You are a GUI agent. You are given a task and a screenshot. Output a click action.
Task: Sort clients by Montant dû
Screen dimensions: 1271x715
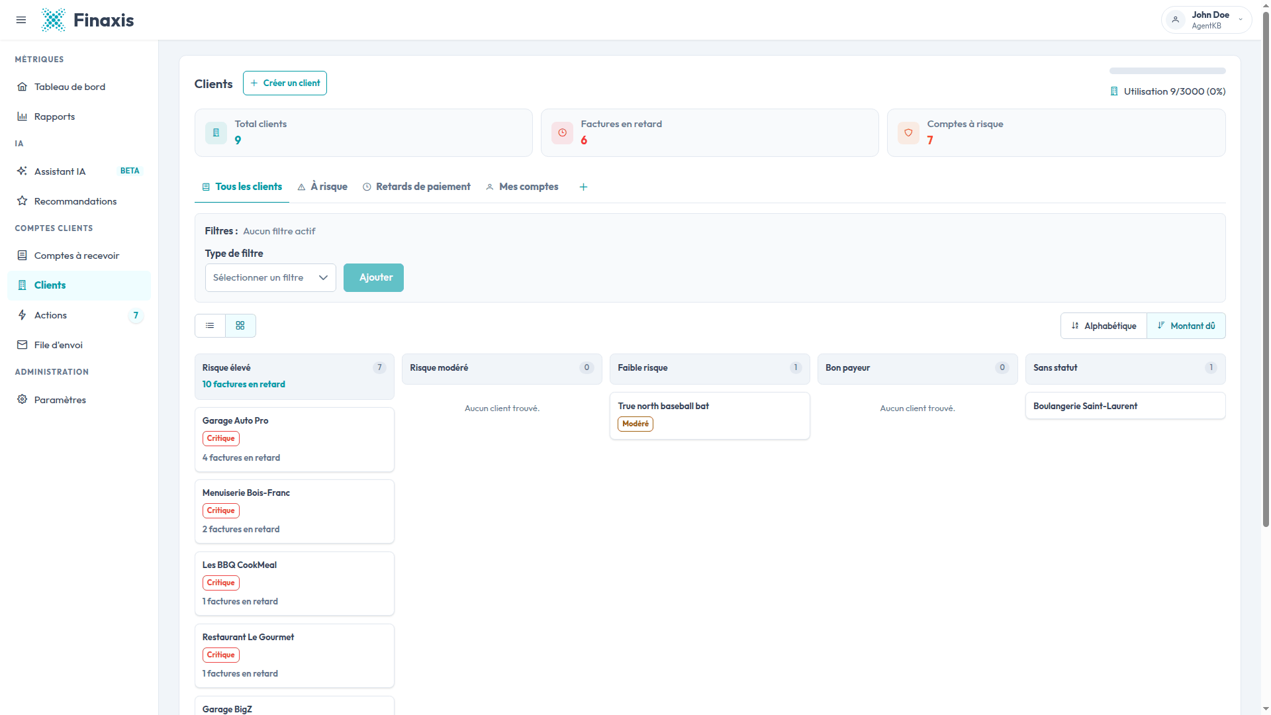[x=1186, y=326]
